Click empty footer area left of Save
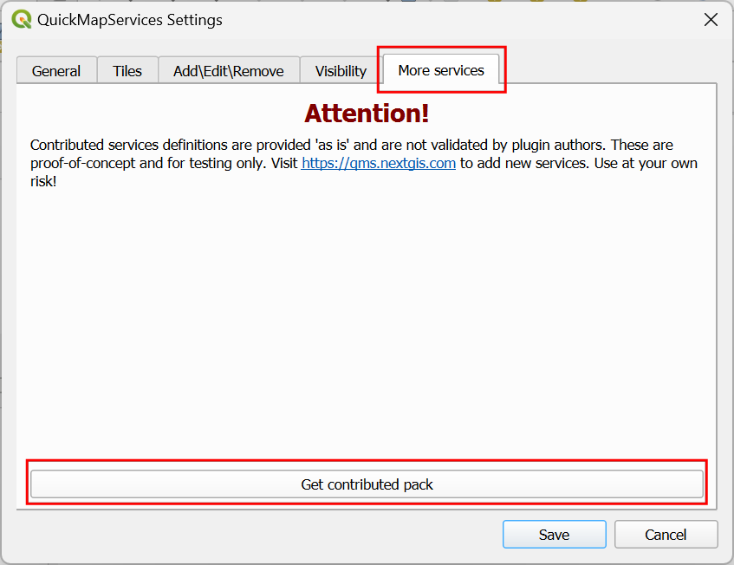This screenshot has height=565, width=734. click(260, 535)
